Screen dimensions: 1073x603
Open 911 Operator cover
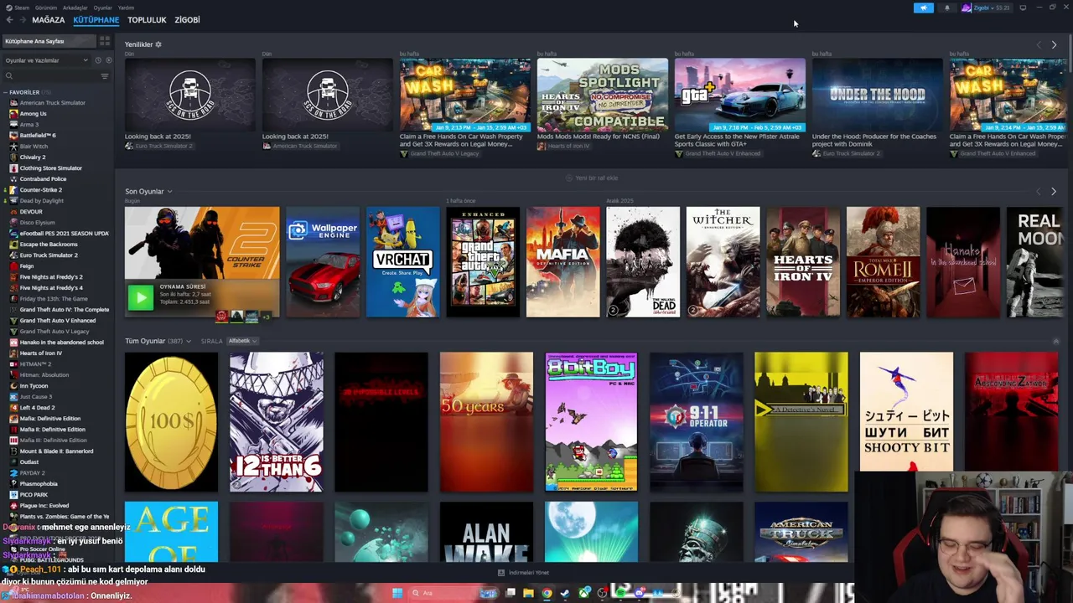click(696, 422)
